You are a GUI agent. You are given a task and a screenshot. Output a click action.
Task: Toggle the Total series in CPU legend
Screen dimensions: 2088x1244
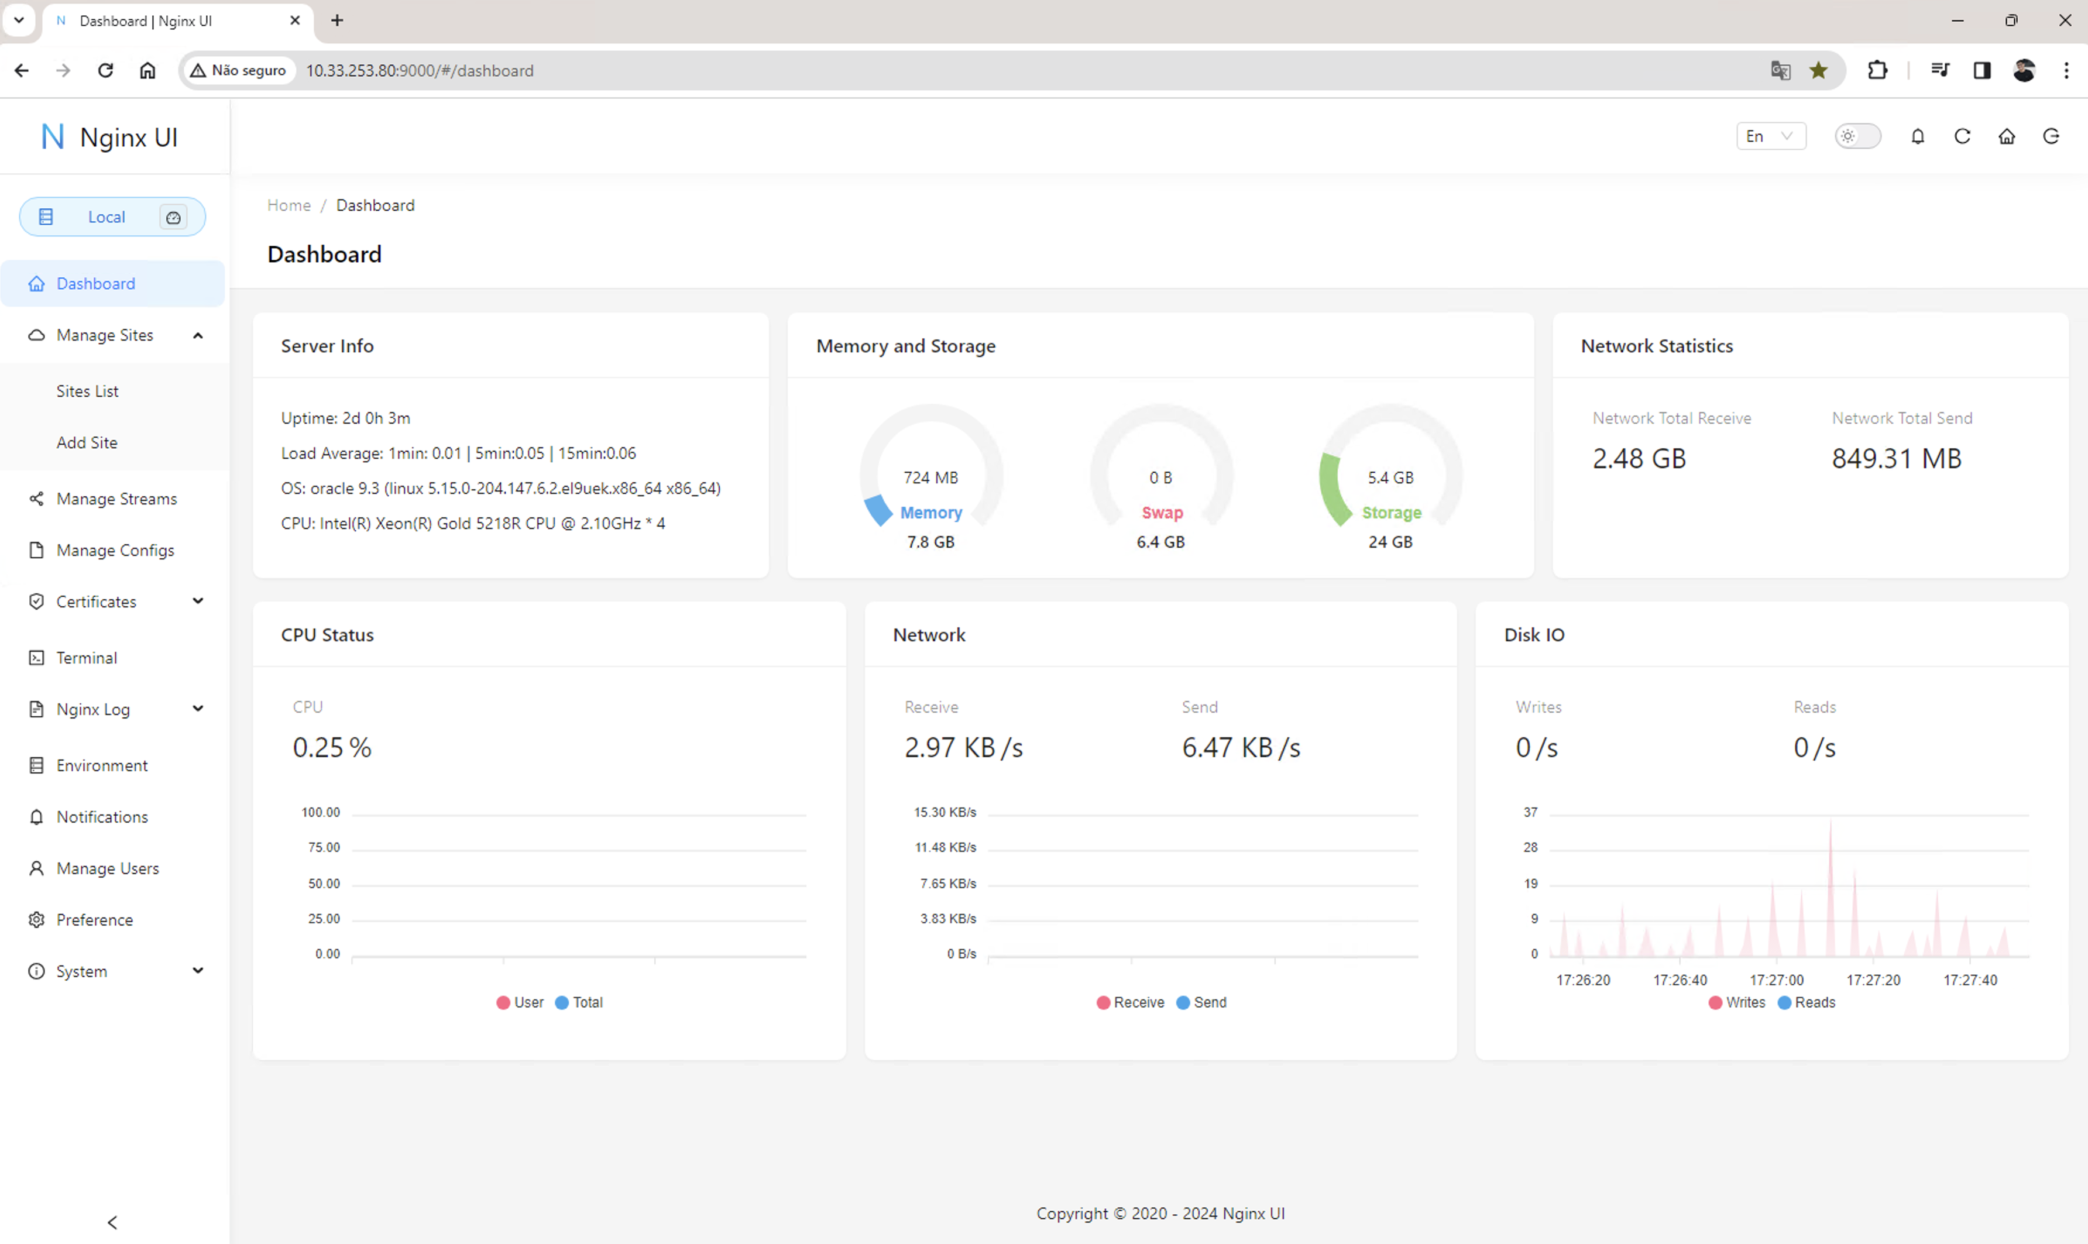[x=578, y=1002]
